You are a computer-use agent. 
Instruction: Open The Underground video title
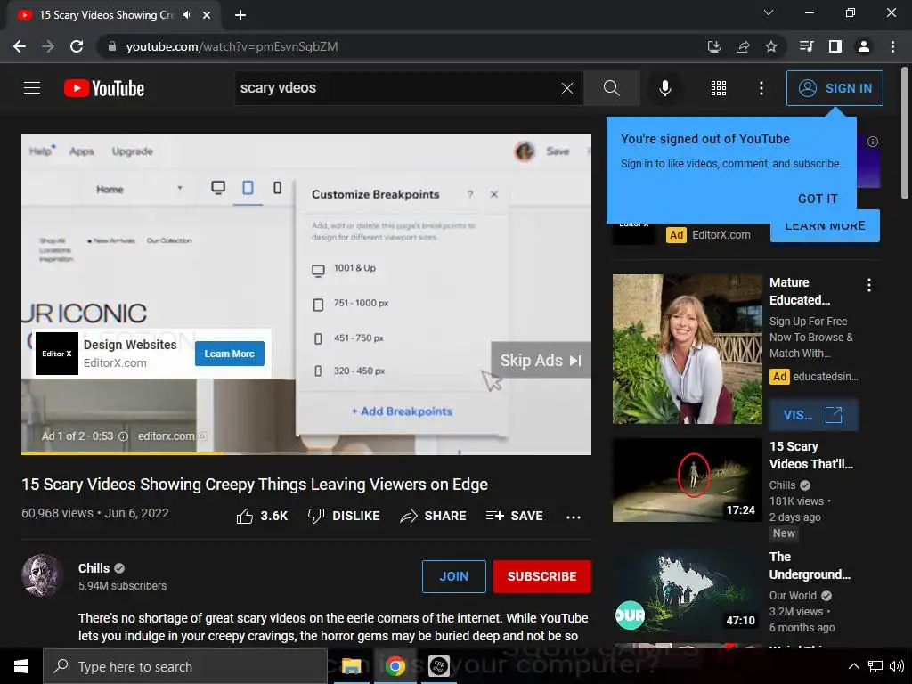tap(810, 566)
